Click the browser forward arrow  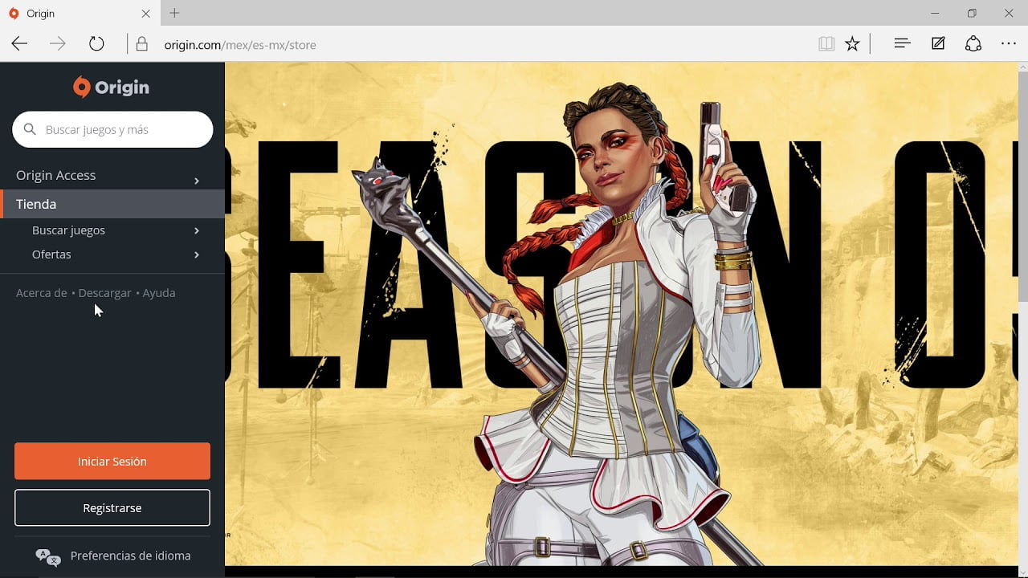58,44
